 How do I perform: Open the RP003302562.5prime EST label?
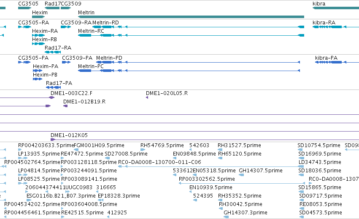tap(207, 179)
